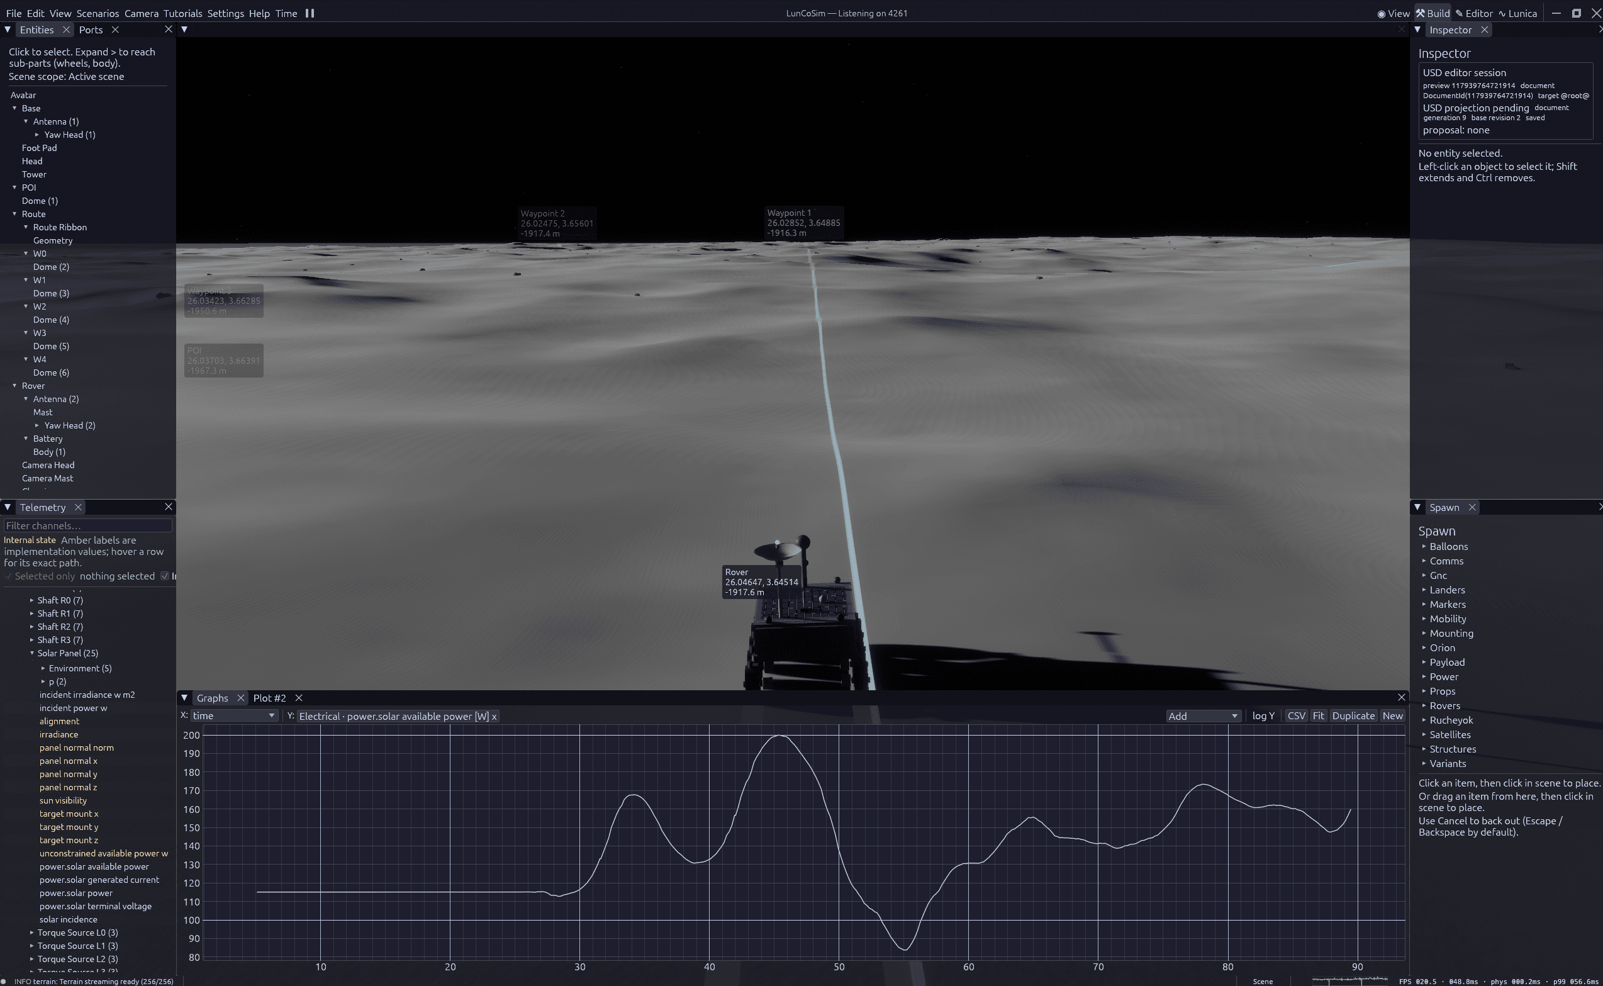Expand the Environment (5) telemetry group
This screenshot has width=1603, height=986.
click(x=43, y=668)
